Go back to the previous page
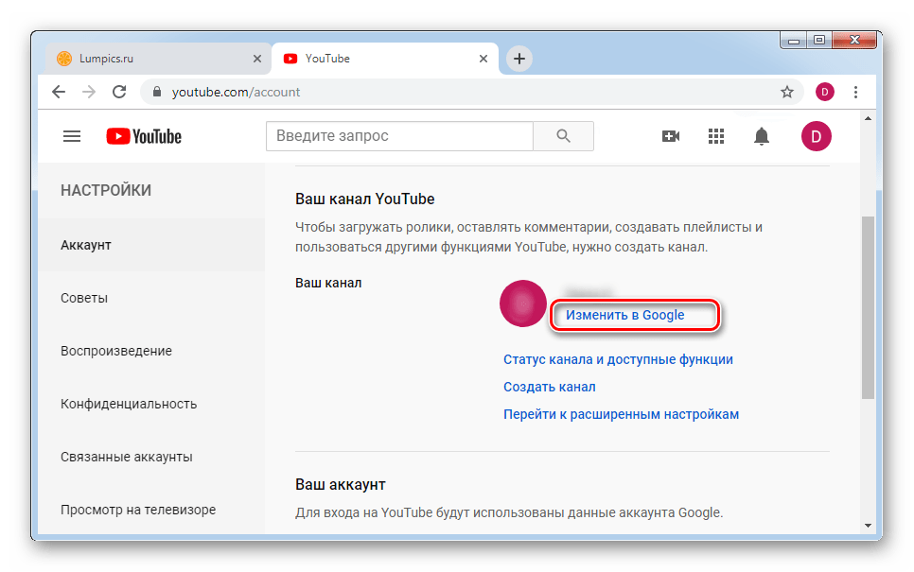 tap(59, 92)
